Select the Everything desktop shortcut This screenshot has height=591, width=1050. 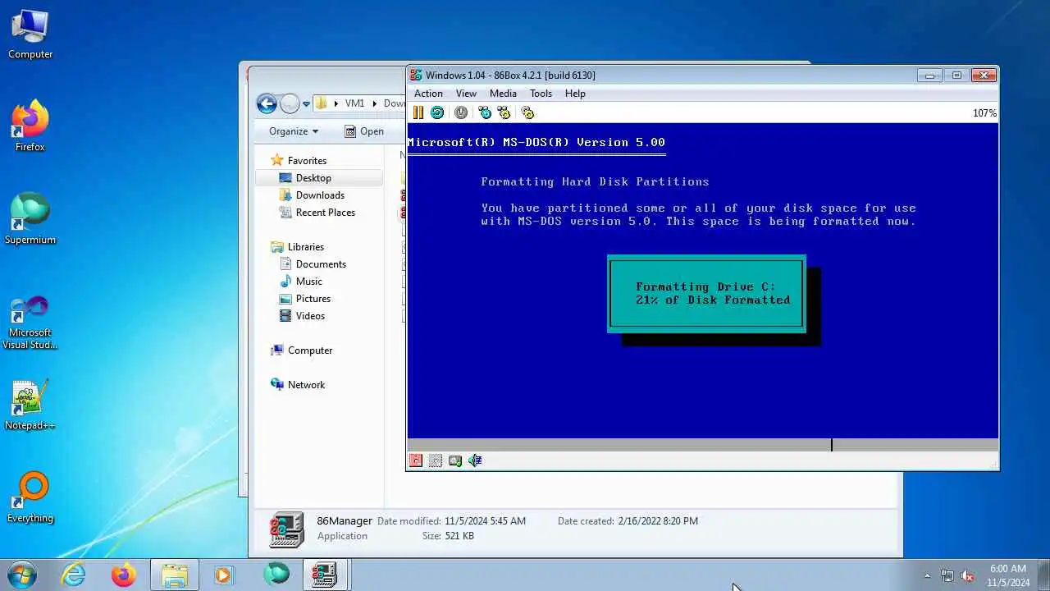[30, 497]
